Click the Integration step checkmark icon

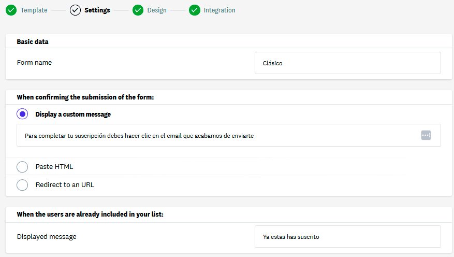[195, 10]
